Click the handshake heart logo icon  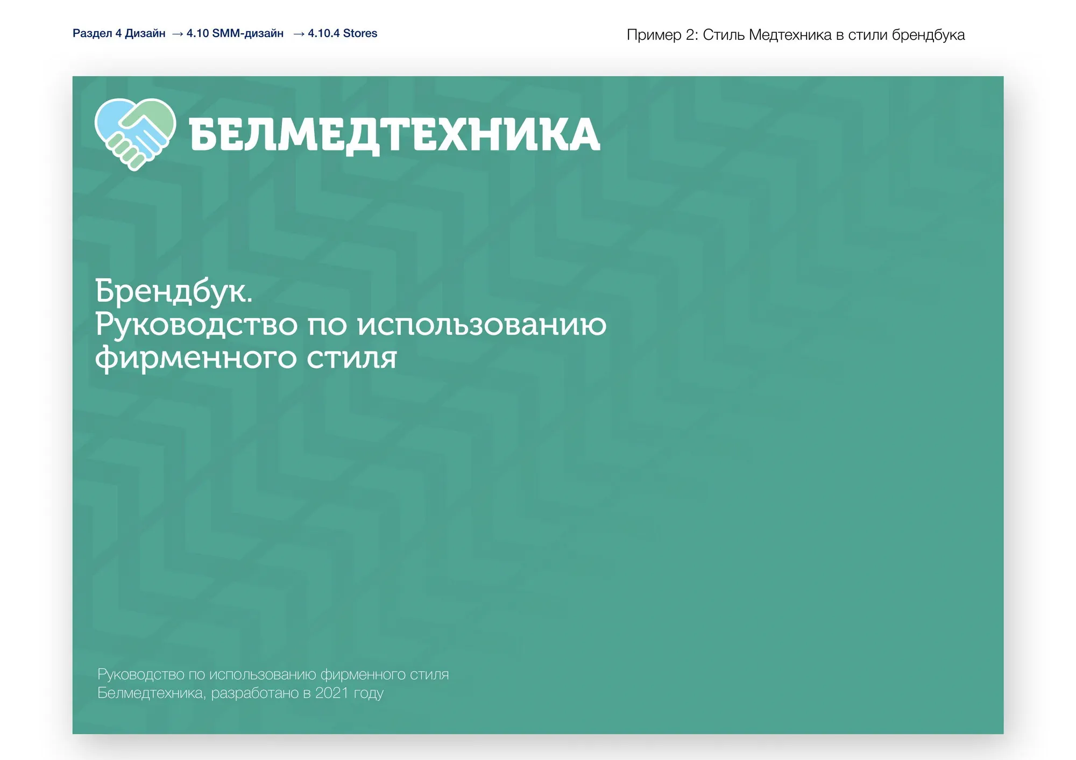point(135,134)
